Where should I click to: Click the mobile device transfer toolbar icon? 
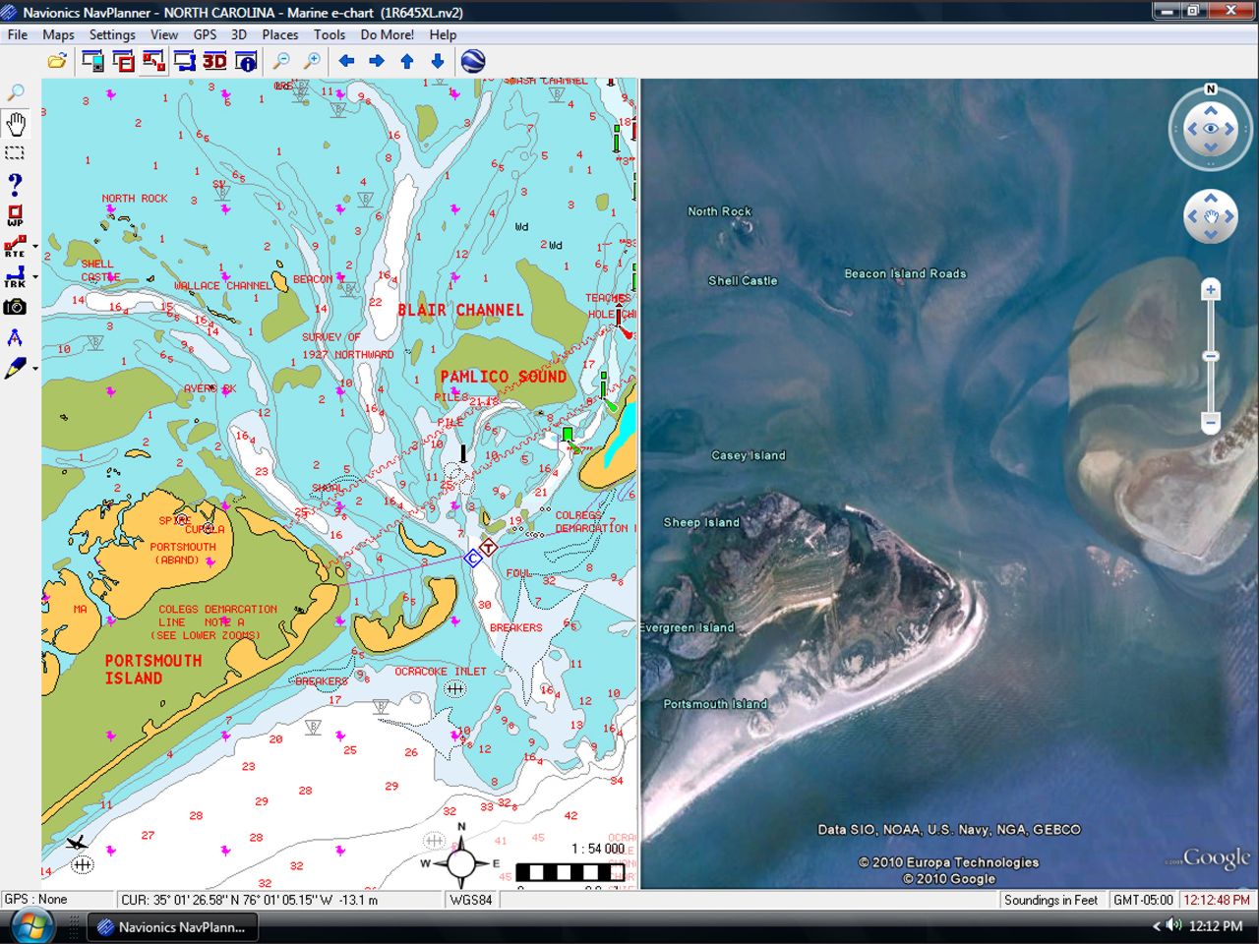[92, 61]
